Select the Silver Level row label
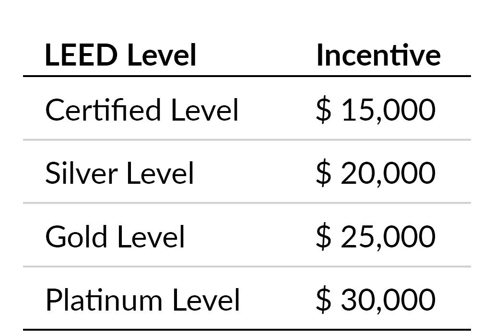The height and width of the screenshot is (335, 494). click(x=119, y=173)
